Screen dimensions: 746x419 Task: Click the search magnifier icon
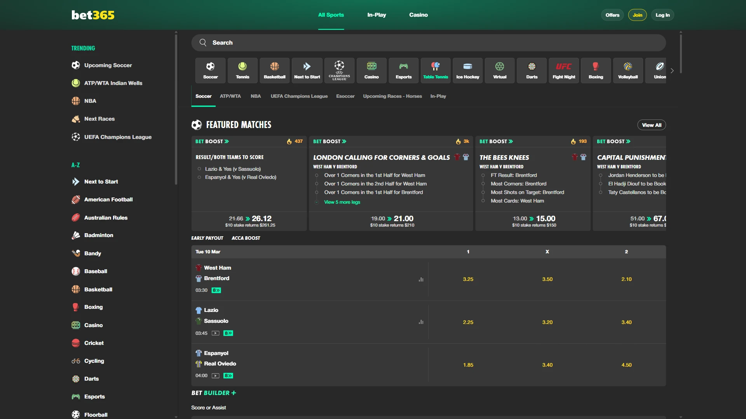pos(203,43)
